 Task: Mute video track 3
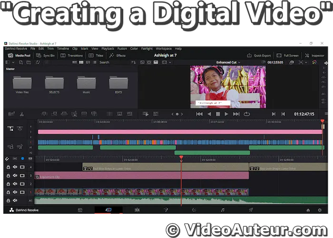[15, 175]
